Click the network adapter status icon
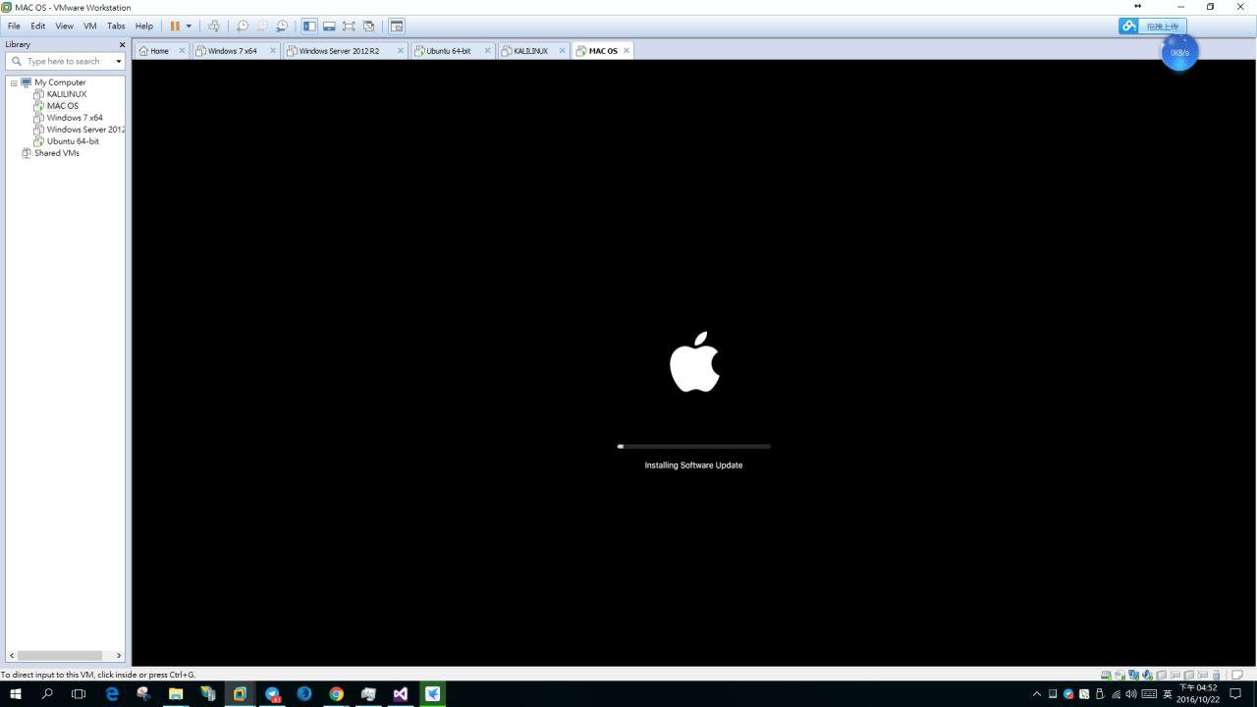 [1133, 675]
